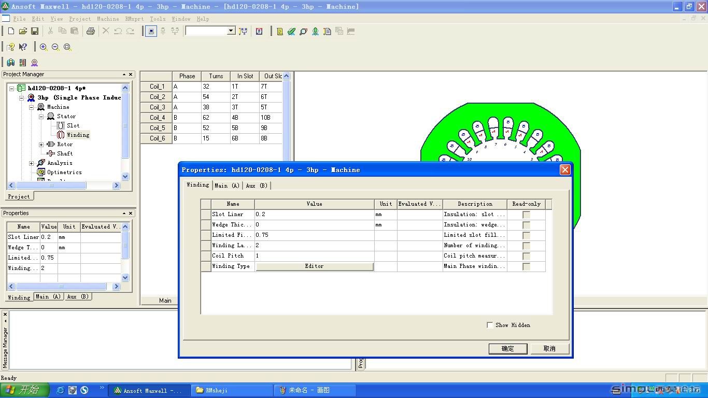The height and width of the screenshot is (398, 708).
Task: Toggle Read-only checkbox for Coil Pitch row
Action: (x=526, y=256)
